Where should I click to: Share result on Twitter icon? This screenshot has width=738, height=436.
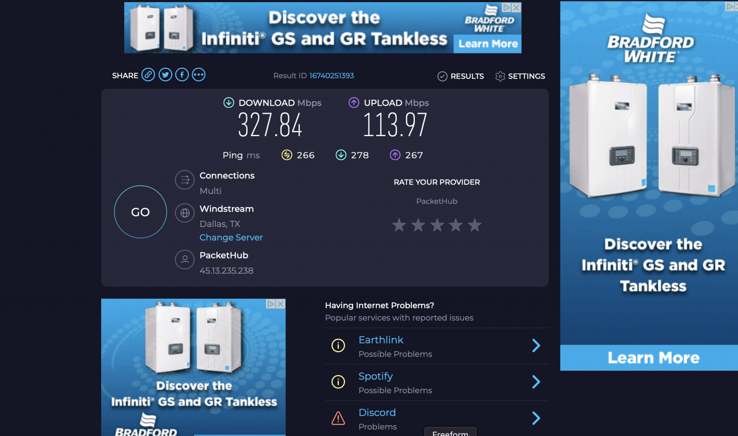165,75
